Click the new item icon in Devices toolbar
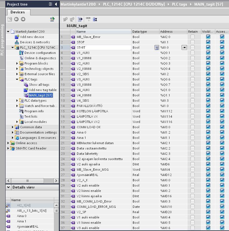229x231 pixels. tap(10, 19)
